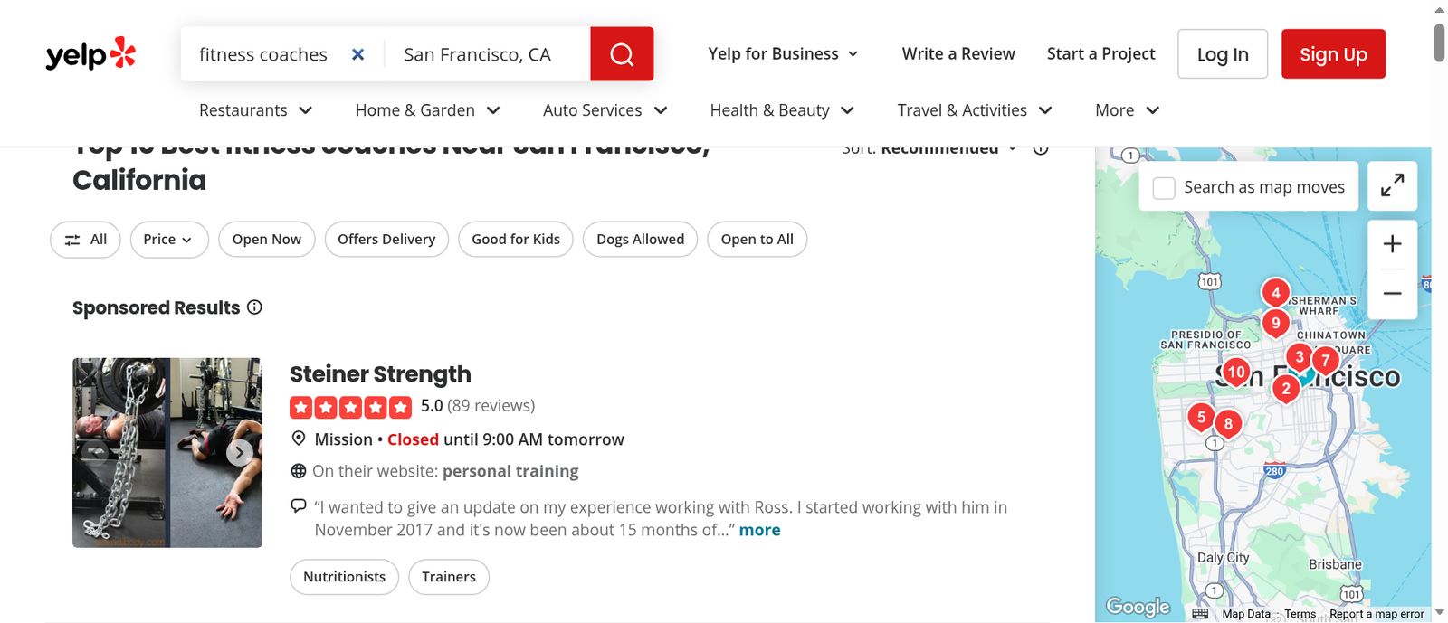Toggle the Dogs Allowed filter
The width and height of the screenshot is (1448, 623).
coord(640,240)
